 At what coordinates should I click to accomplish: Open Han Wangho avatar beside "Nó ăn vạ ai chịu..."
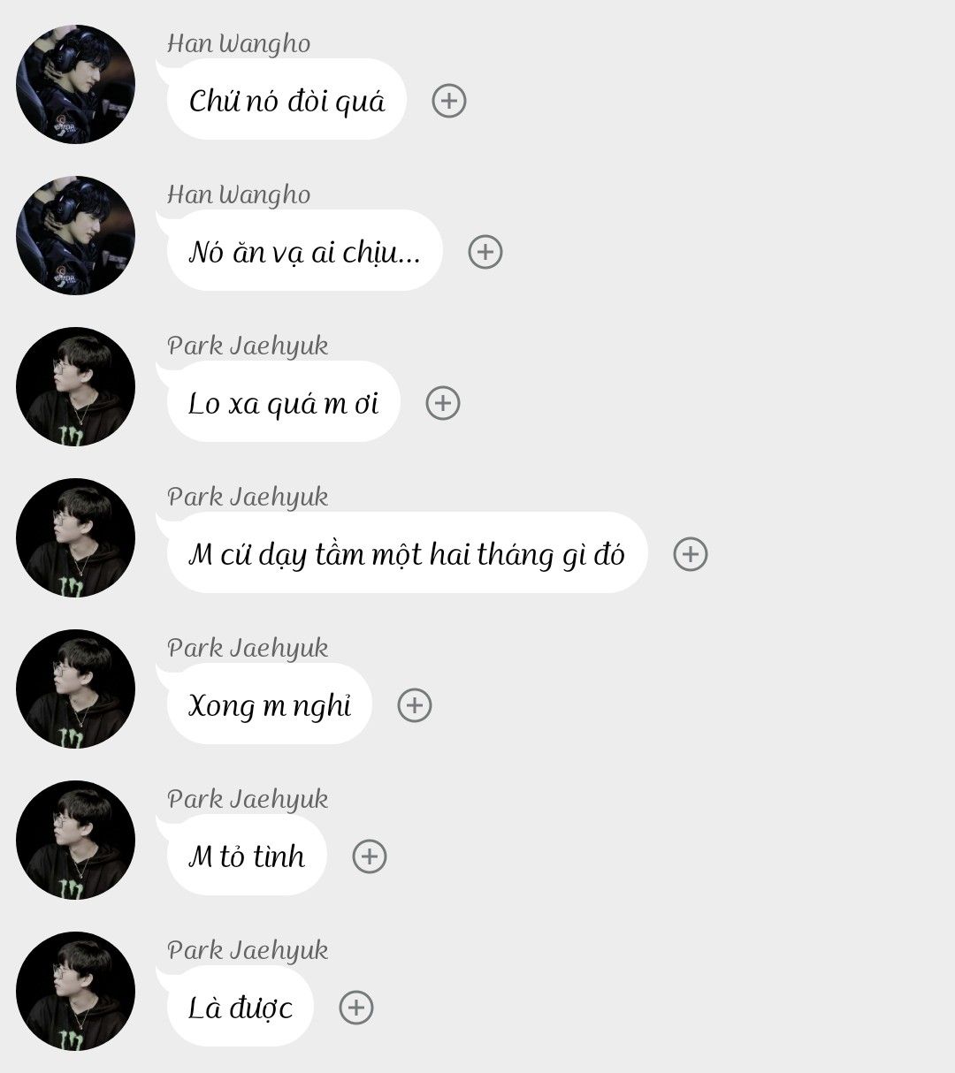[x=75, y=235]
